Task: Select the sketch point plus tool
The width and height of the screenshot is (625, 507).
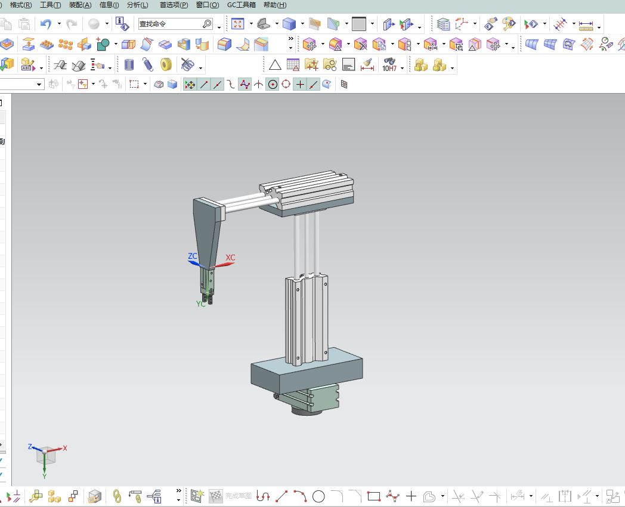Action: (411, 496)
